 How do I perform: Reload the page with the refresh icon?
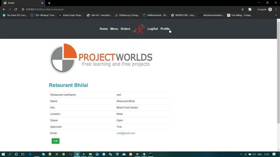(16, 10)
